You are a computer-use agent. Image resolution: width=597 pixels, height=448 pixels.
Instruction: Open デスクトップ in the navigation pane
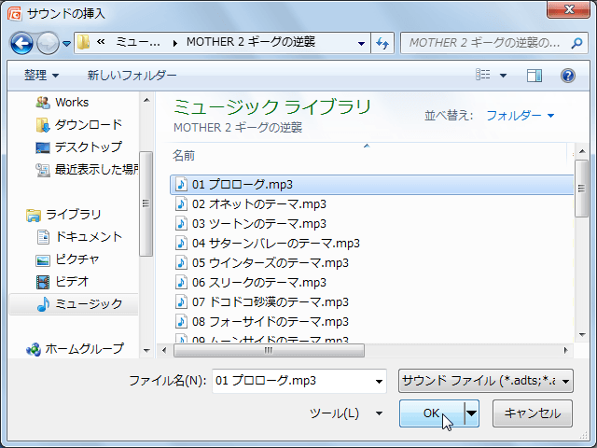89,147
